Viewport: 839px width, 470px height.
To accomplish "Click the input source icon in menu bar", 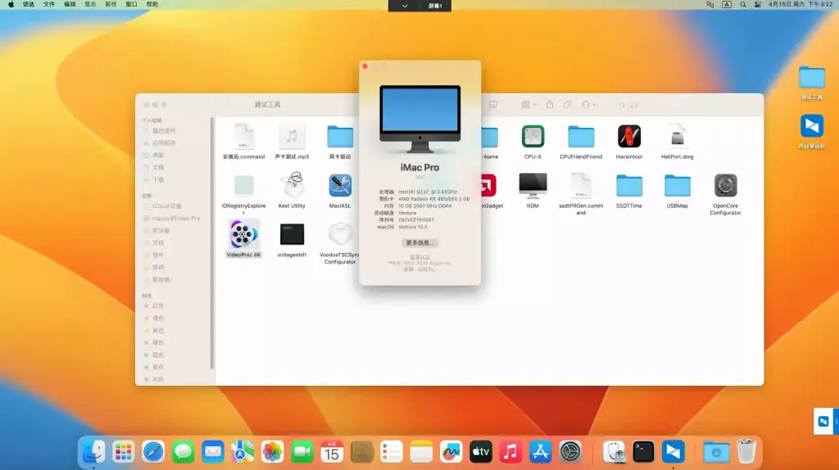I will (727, 4).
